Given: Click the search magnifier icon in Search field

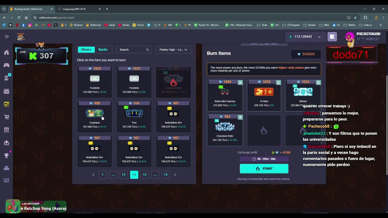Looking at the screenshot, I should click(x=148, y=50).
